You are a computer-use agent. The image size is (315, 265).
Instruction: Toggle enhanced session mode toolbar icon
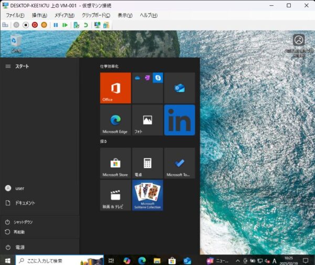pos(97,25)
